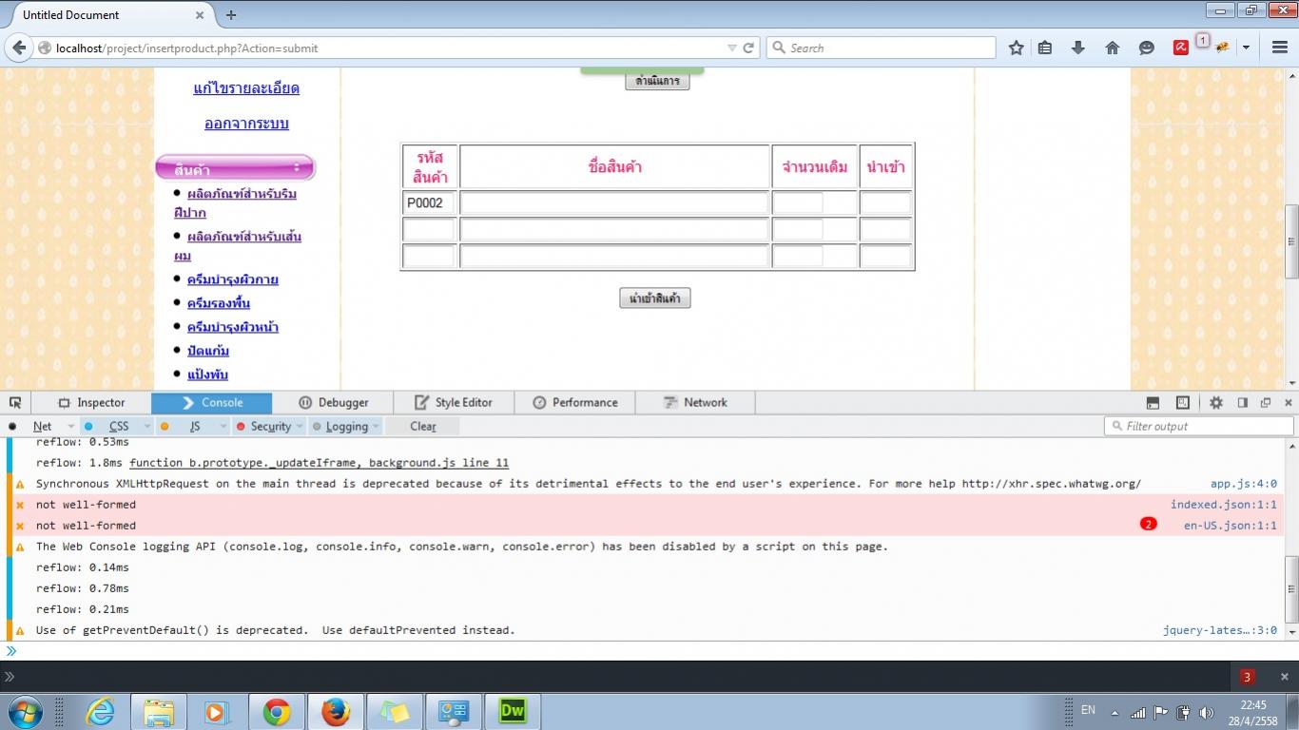Open Dreamweaver from the taskbar
Screen dimensions: 1299x730
click(x=513, y=711)
